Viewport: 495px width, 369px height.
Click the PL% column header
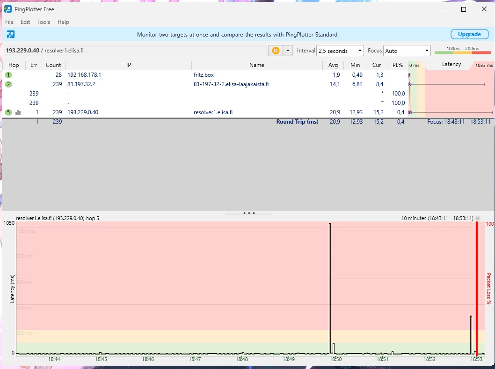point(398,65)
